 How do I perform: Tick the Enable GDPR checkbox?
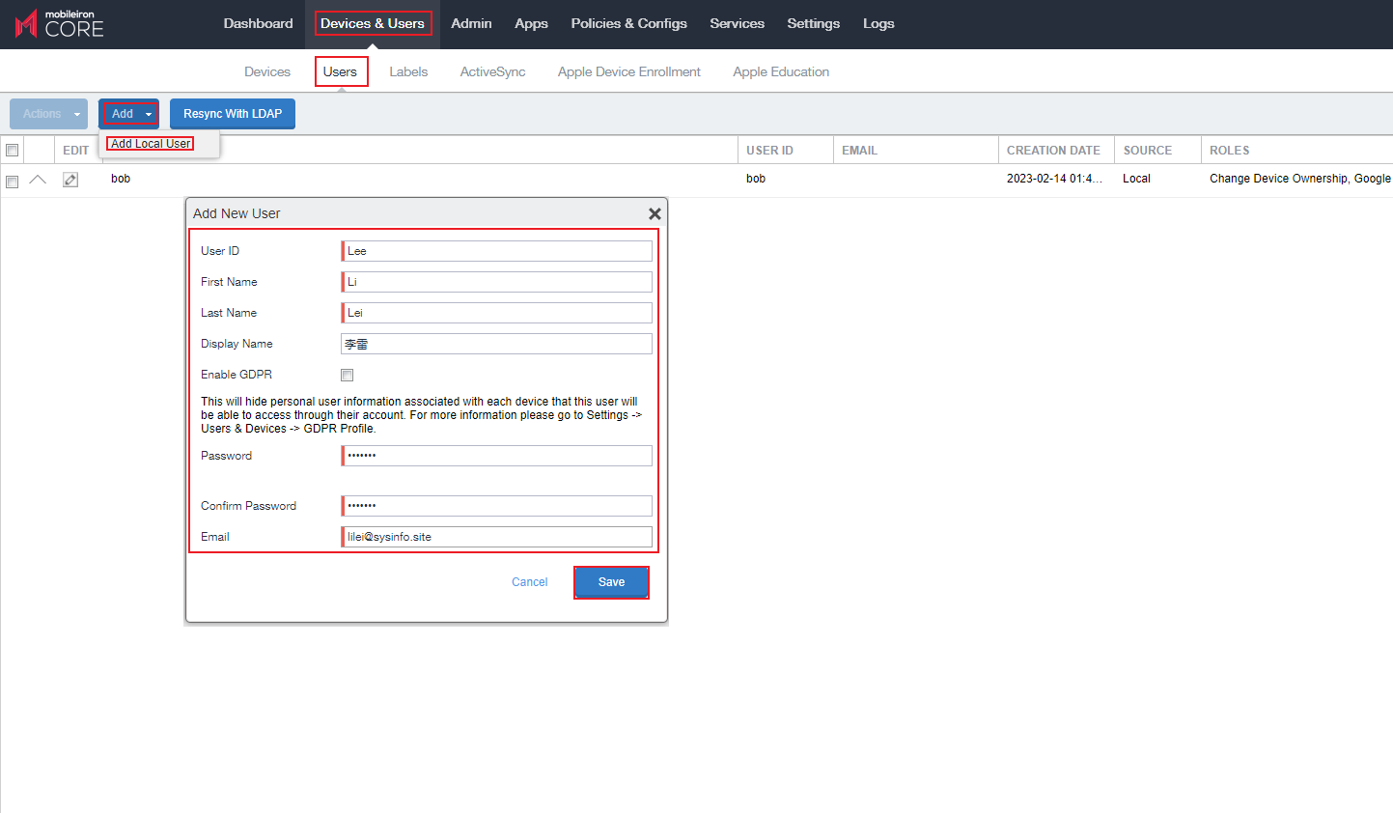348,375
